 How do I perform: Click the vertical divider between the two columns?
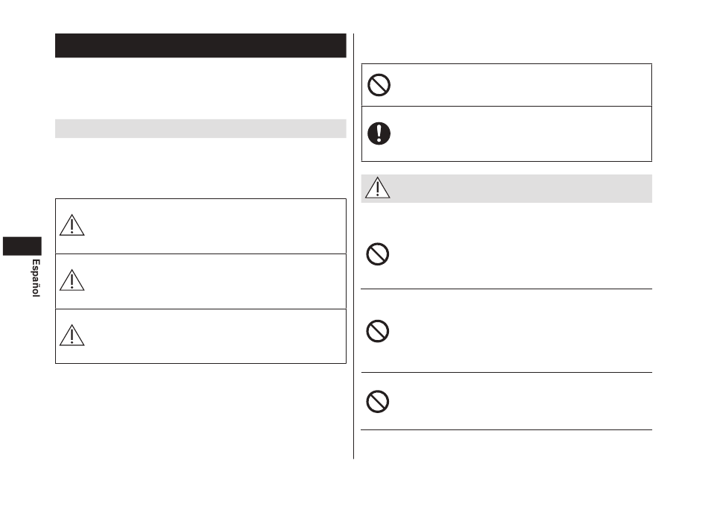(x=353, y=246)
